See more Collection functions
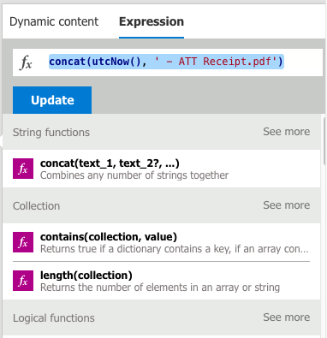The width and height of the screenshot is (327, 338). (286, 205)
